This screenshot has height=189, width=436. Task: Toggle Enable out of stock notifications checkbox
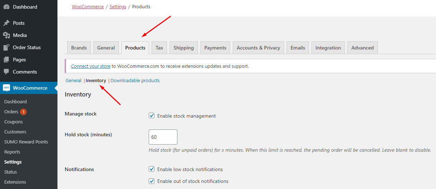[x=152, y=181]
